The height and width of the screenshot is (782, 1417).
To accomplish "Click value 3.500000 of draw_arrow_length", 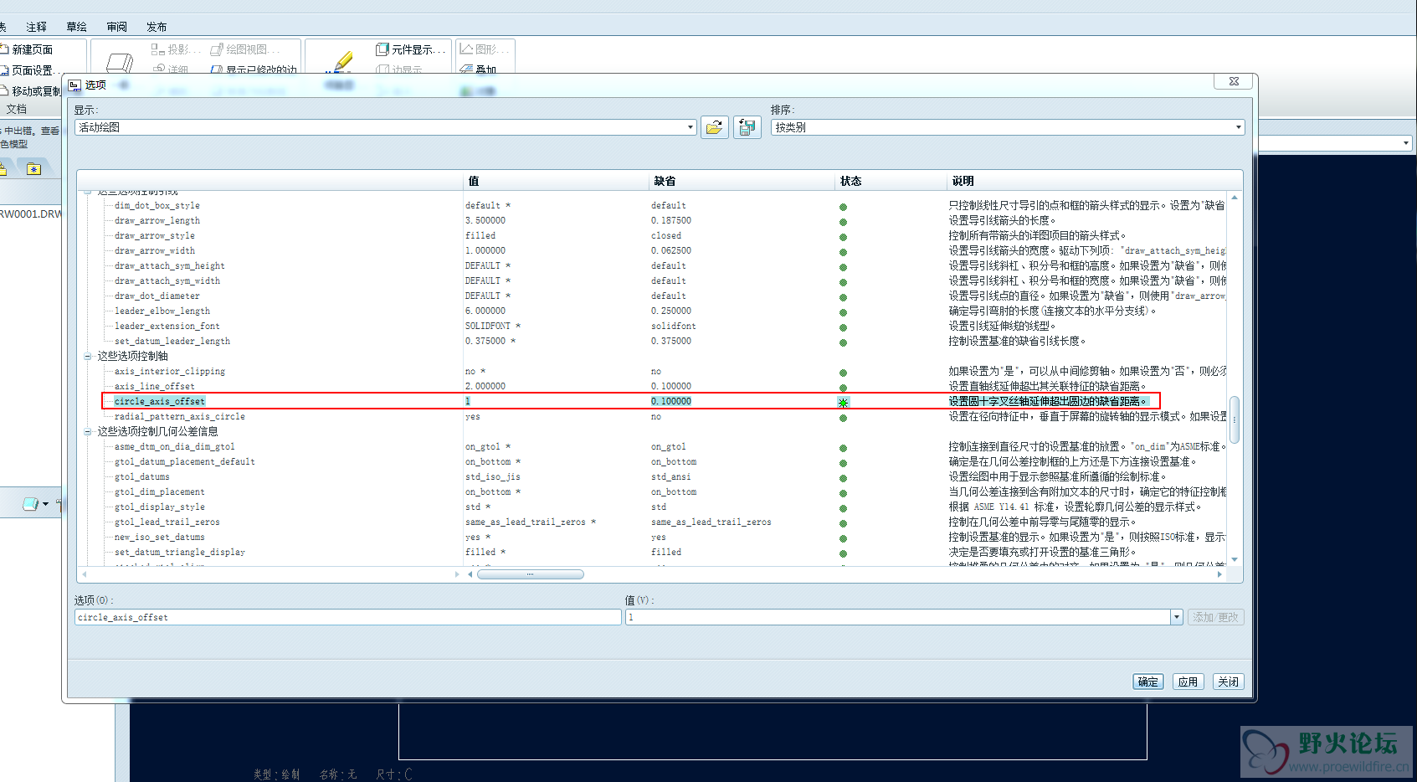I will (485, 220).
